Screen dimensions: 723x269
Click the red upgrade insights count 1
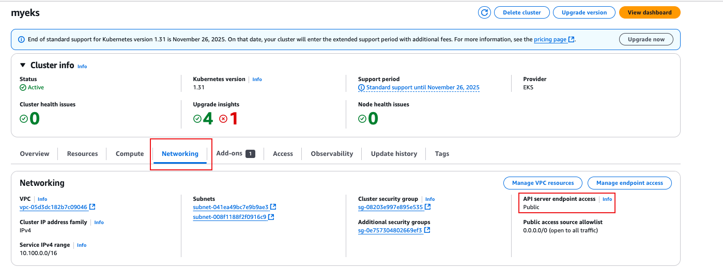234,119
